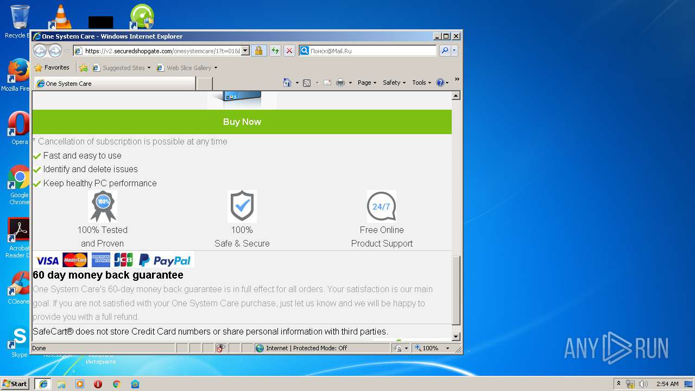Open the Help question mark icon
The image size is (695, 391).
[440, 83]
